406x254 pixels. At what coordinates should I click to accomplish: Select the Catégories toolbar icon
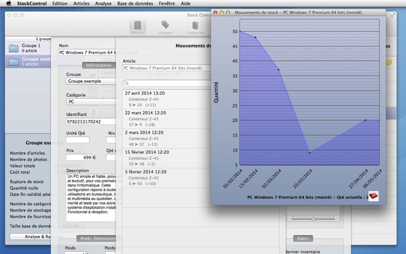click(195, 27)
